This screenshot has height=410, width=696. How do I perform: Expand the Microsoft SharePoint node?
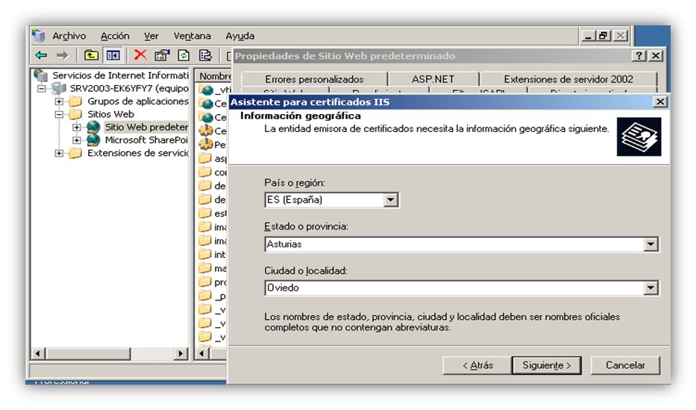pos(76,140)
